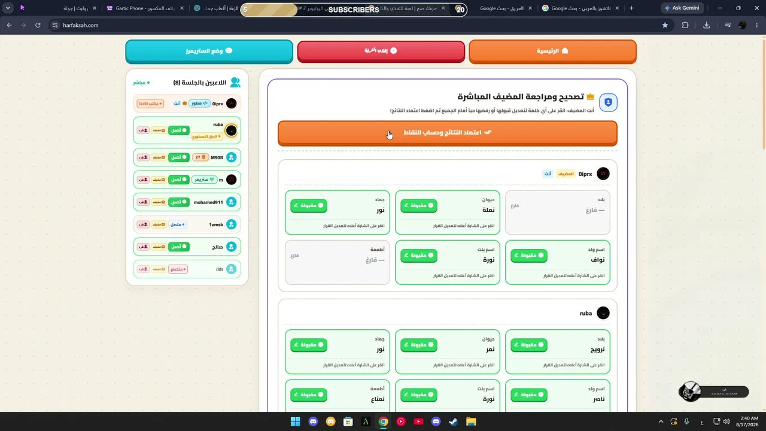Click the blue shield icon beside review title
Image resolution: width=766 pixels, height=431 pixels.
(x=608, y=102)
